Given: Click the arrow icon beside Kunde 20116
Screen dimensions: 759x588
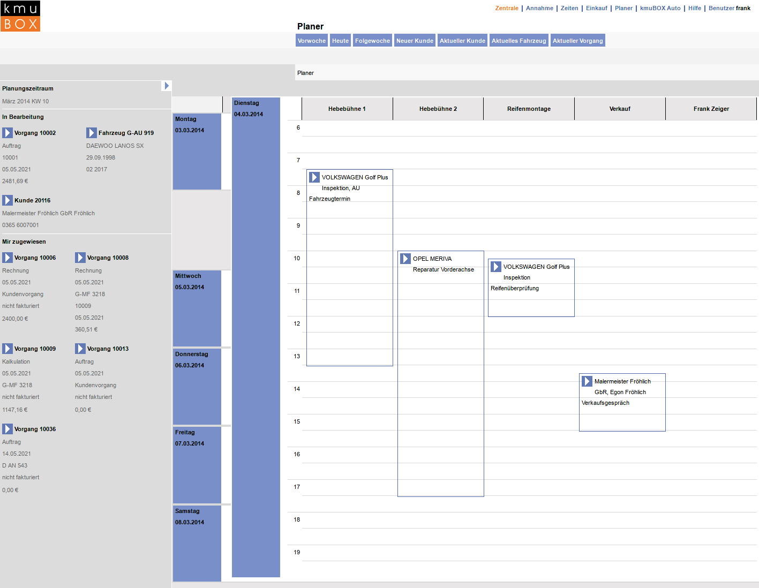Looking at the screenshot, I should [x=7, y=200].
